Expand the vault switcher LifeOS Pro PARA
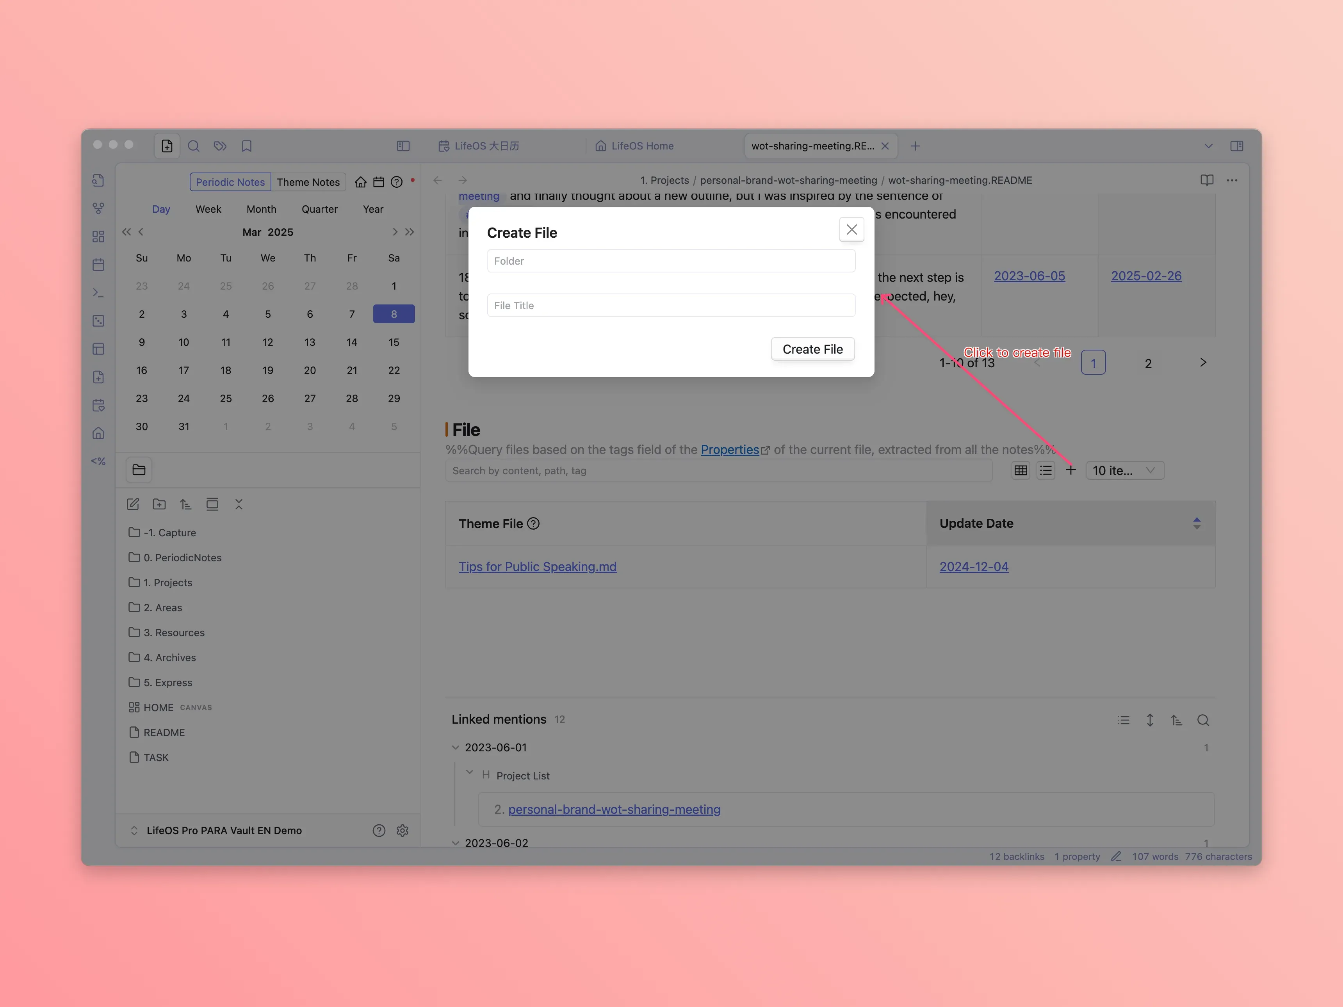 tap(134, 830)
